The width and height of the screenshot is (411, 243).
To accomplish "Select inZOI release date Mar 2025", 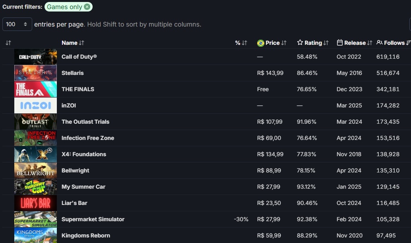I will [x=349, y=105].
